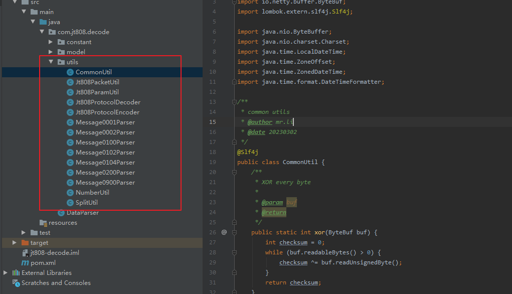Select NumberUtil in the utils package
The image size is (512, 294).
tap(92, 193)
